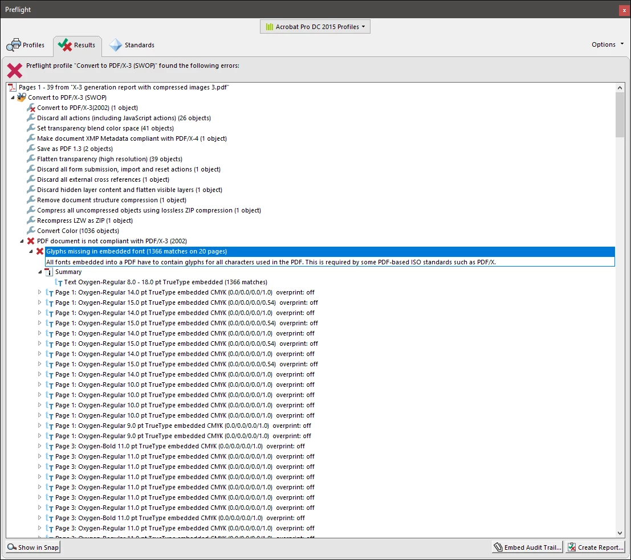The image size is (631, 560).
Task: Click text icon of Page 3: Oxygen-Bold 11.0 pt first row
Action: click(50, 446)
